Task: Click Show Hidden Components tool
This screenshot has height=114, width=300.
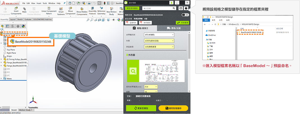Action: click(x=82, y=11)
